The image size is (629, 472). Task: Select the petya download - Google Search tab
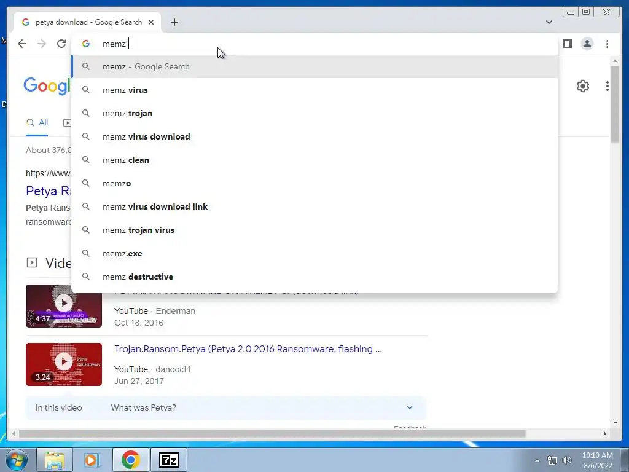tap(87, 22)
